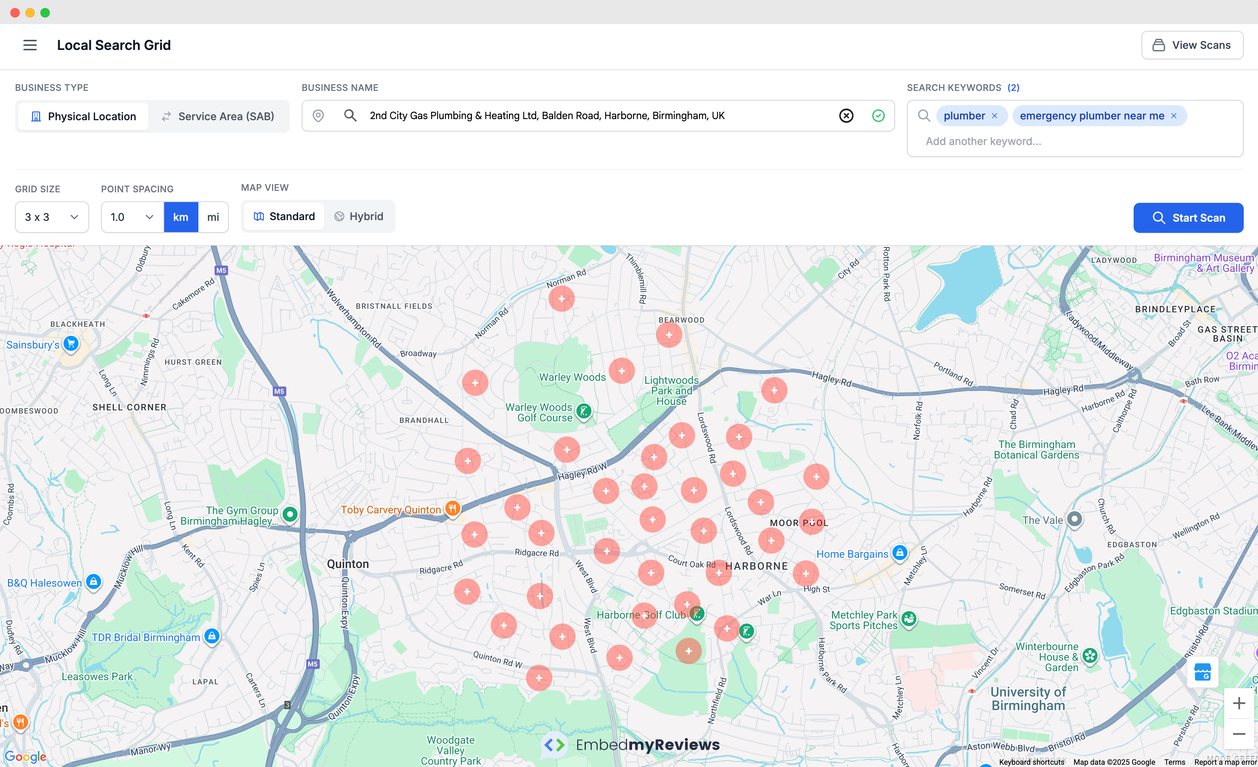Click the grid point below Norman Rd
This screenshot has height=767, width=1258.
[562, 299]
